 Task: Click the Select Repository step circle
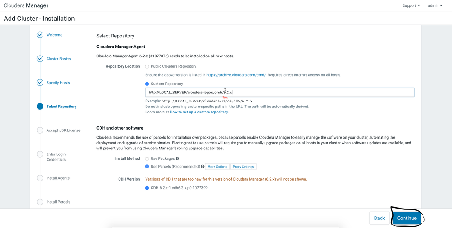(40, 107)
